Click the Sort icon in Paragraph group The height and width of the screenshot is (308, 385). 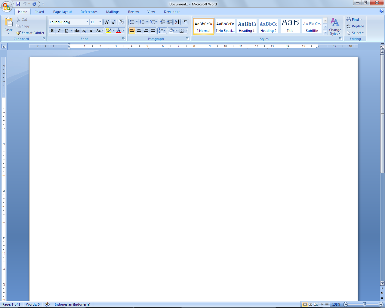click(177, 22)
